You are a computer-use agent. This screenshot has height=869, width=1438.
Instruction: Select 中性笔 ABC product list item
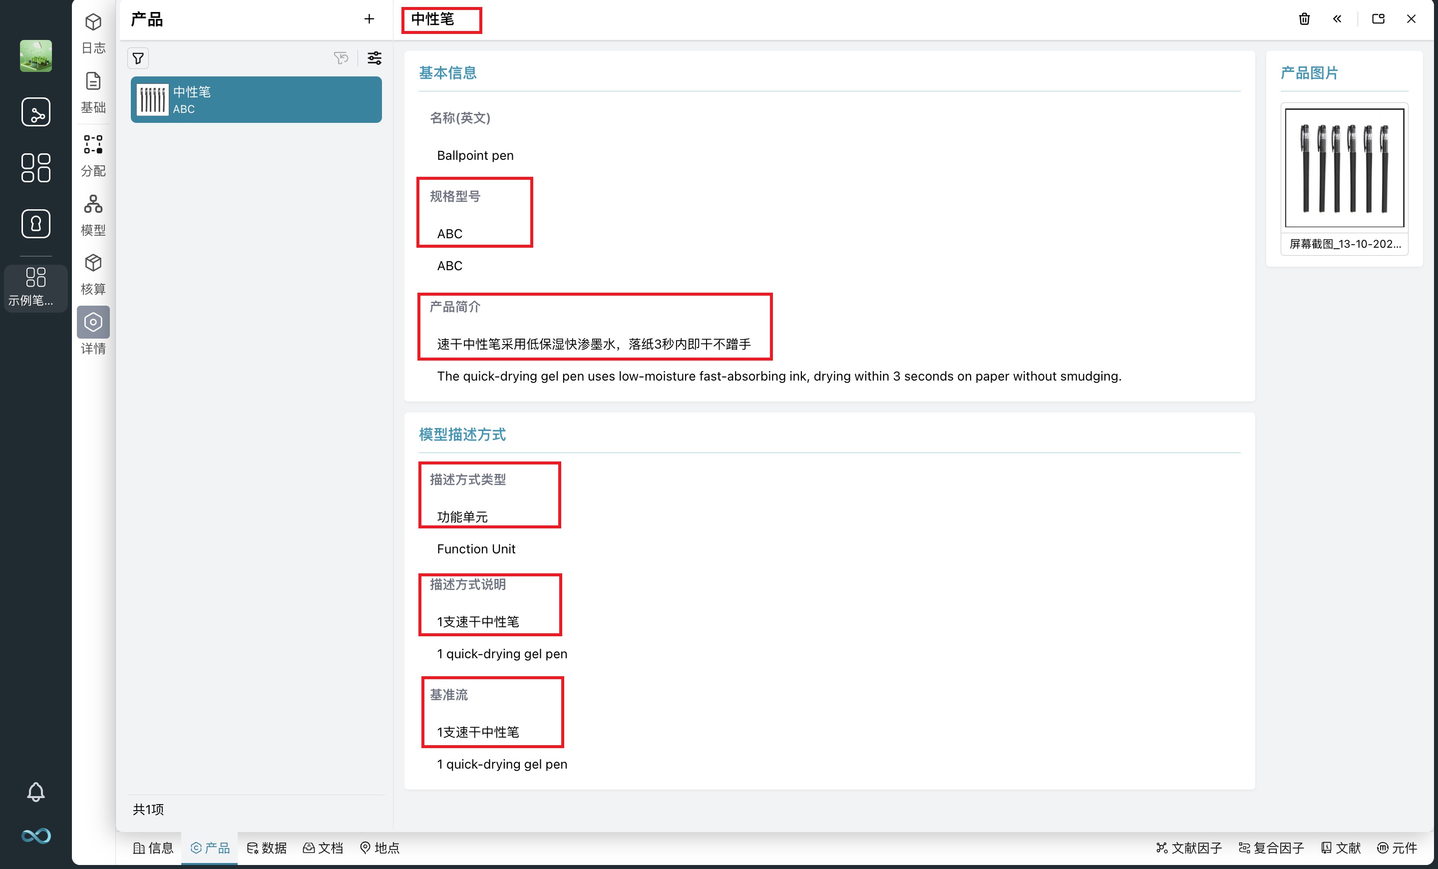tap(256, 100)
